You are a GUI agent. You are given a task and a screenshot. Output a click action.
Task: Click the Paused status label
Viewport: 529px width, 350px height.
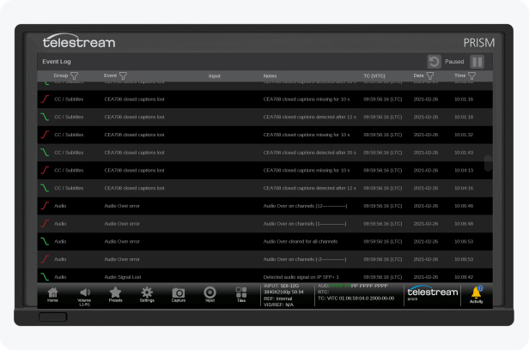tap(454, 62)
